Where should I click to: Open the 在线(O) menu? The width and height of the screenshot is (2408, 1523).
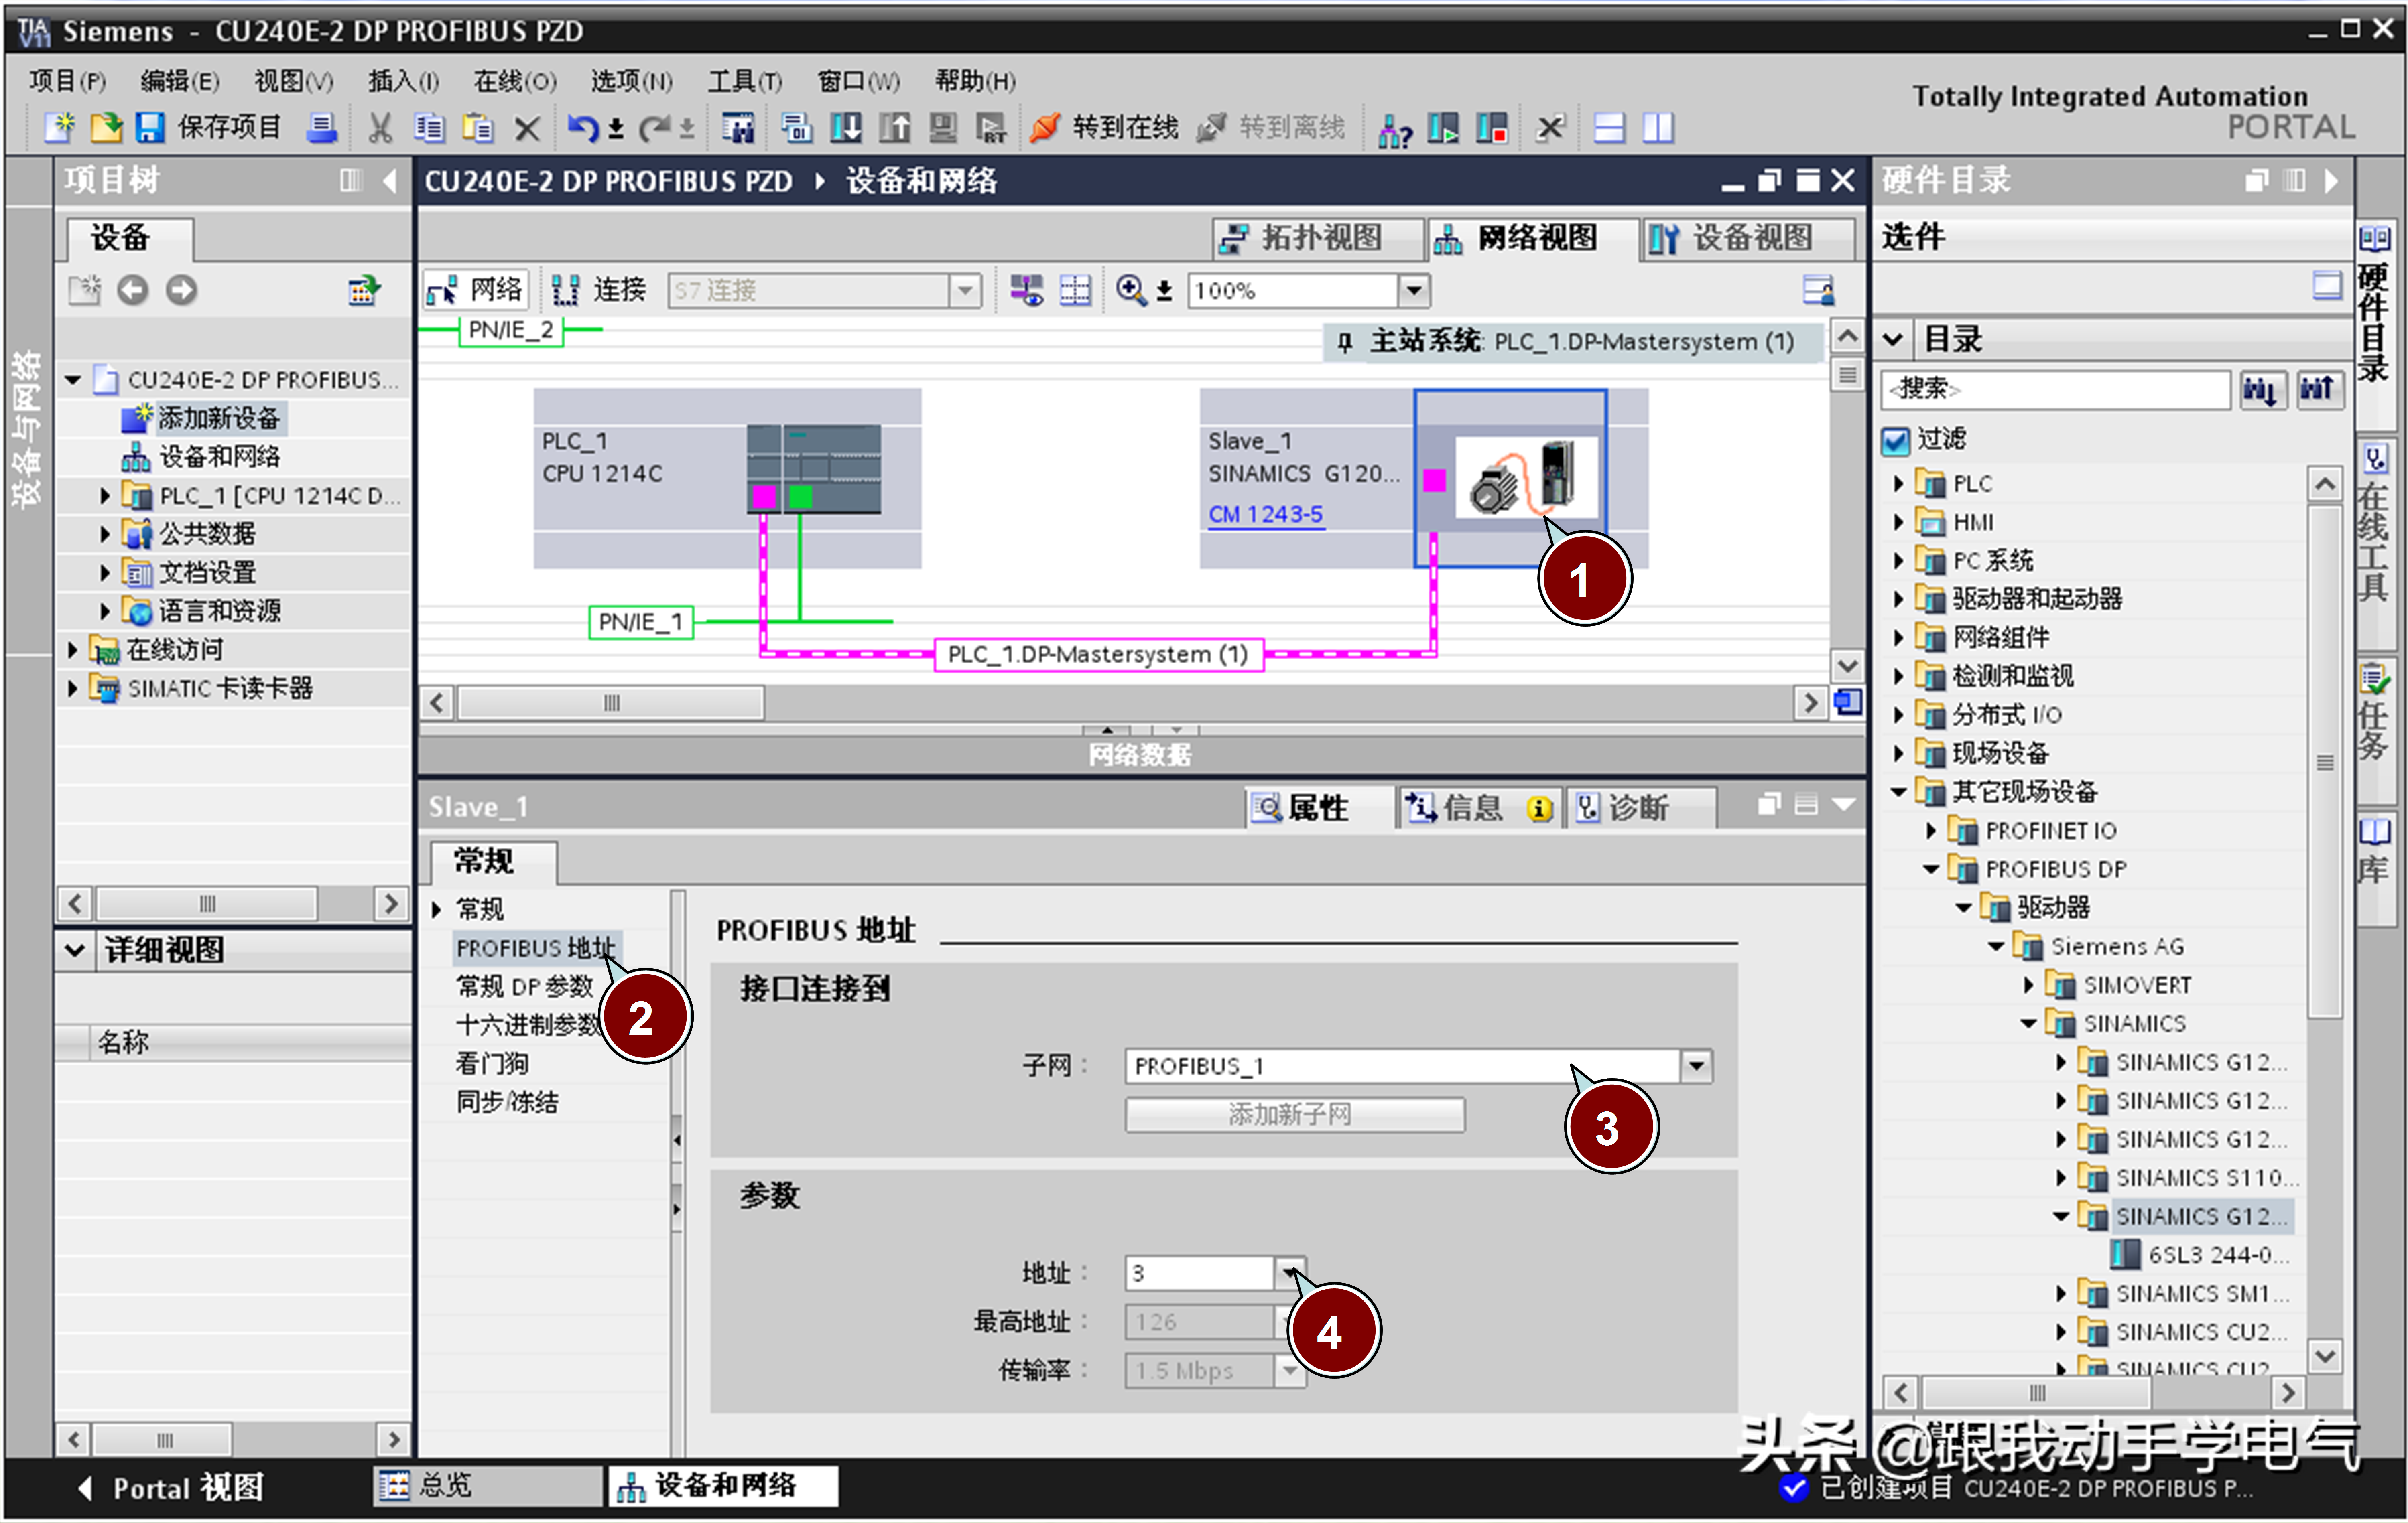(x=514, y=81)
